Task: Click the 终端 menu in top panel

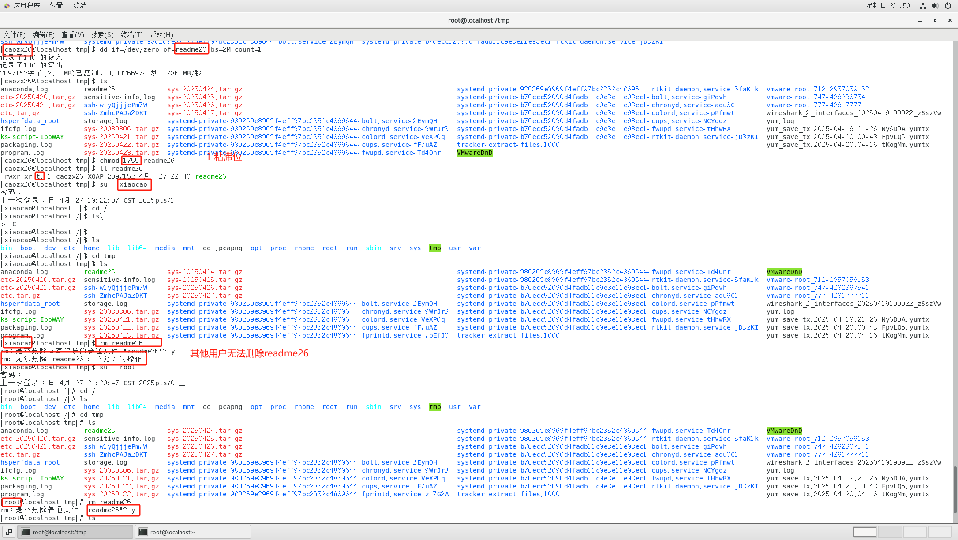Action: (x=80, y=5)
